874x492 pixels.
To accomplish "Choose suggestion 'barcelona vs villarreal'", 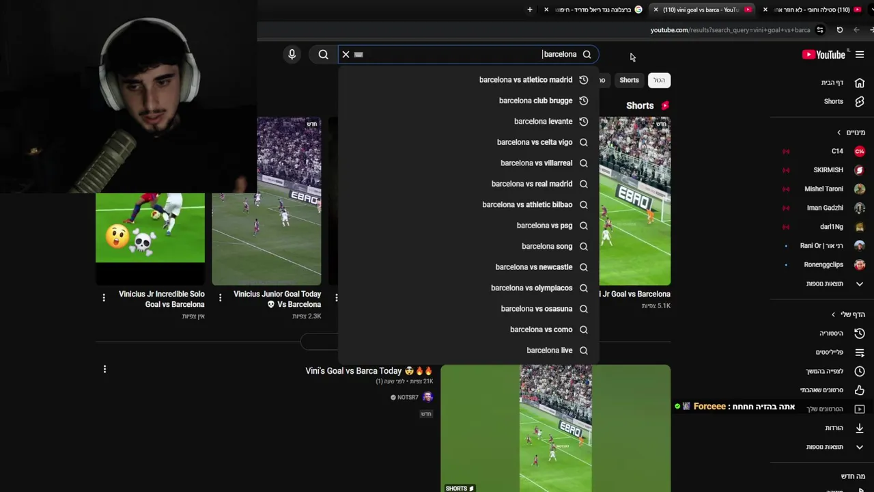I will tap(468, 163).
